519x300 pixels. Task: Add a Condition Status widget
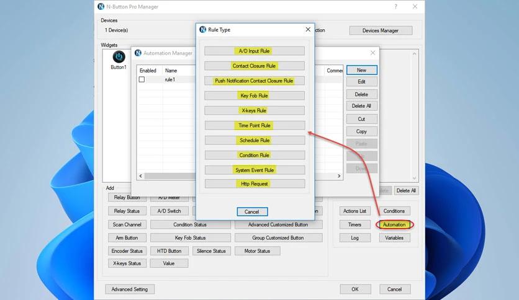tap(191, 224)
